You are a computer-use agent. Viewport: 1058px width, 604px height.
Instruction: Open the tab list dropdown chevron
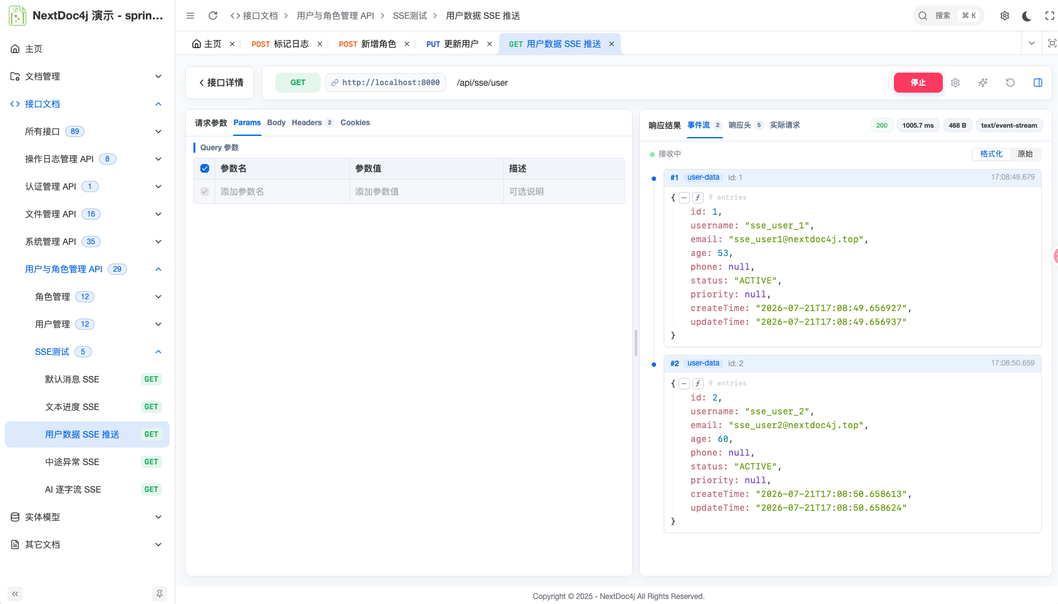click(x=1032, y=43)
